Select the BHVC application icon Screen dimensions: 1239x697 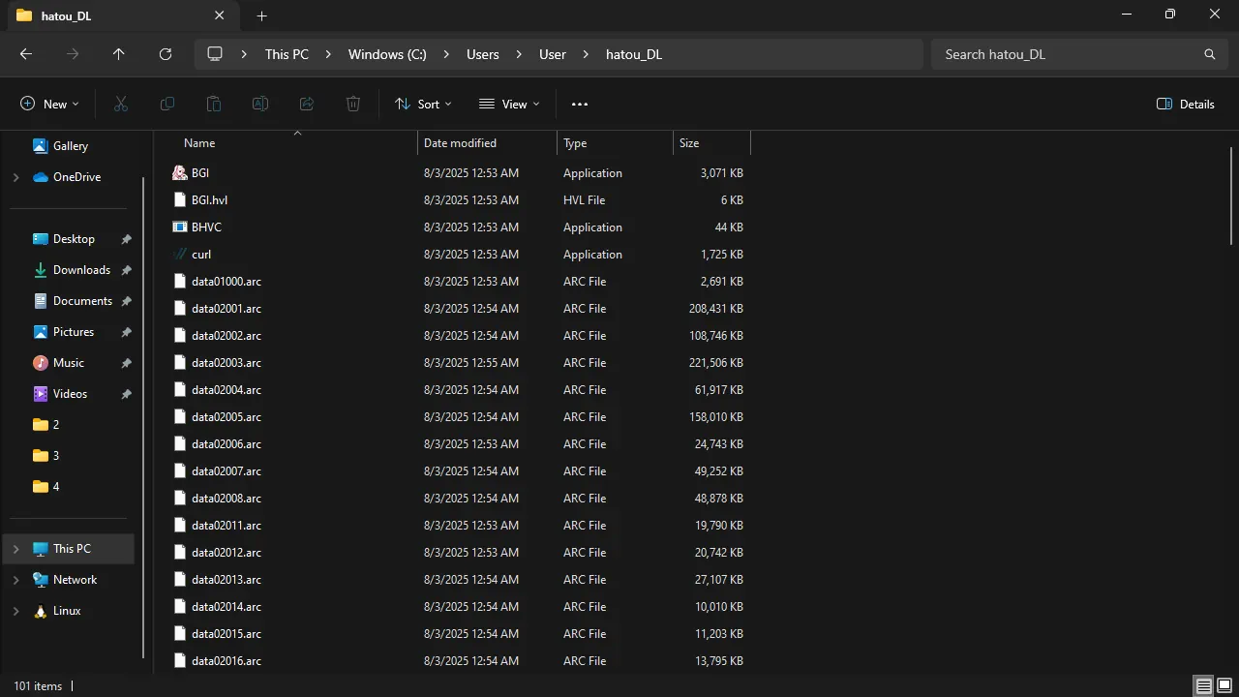[x=179, y=227]
